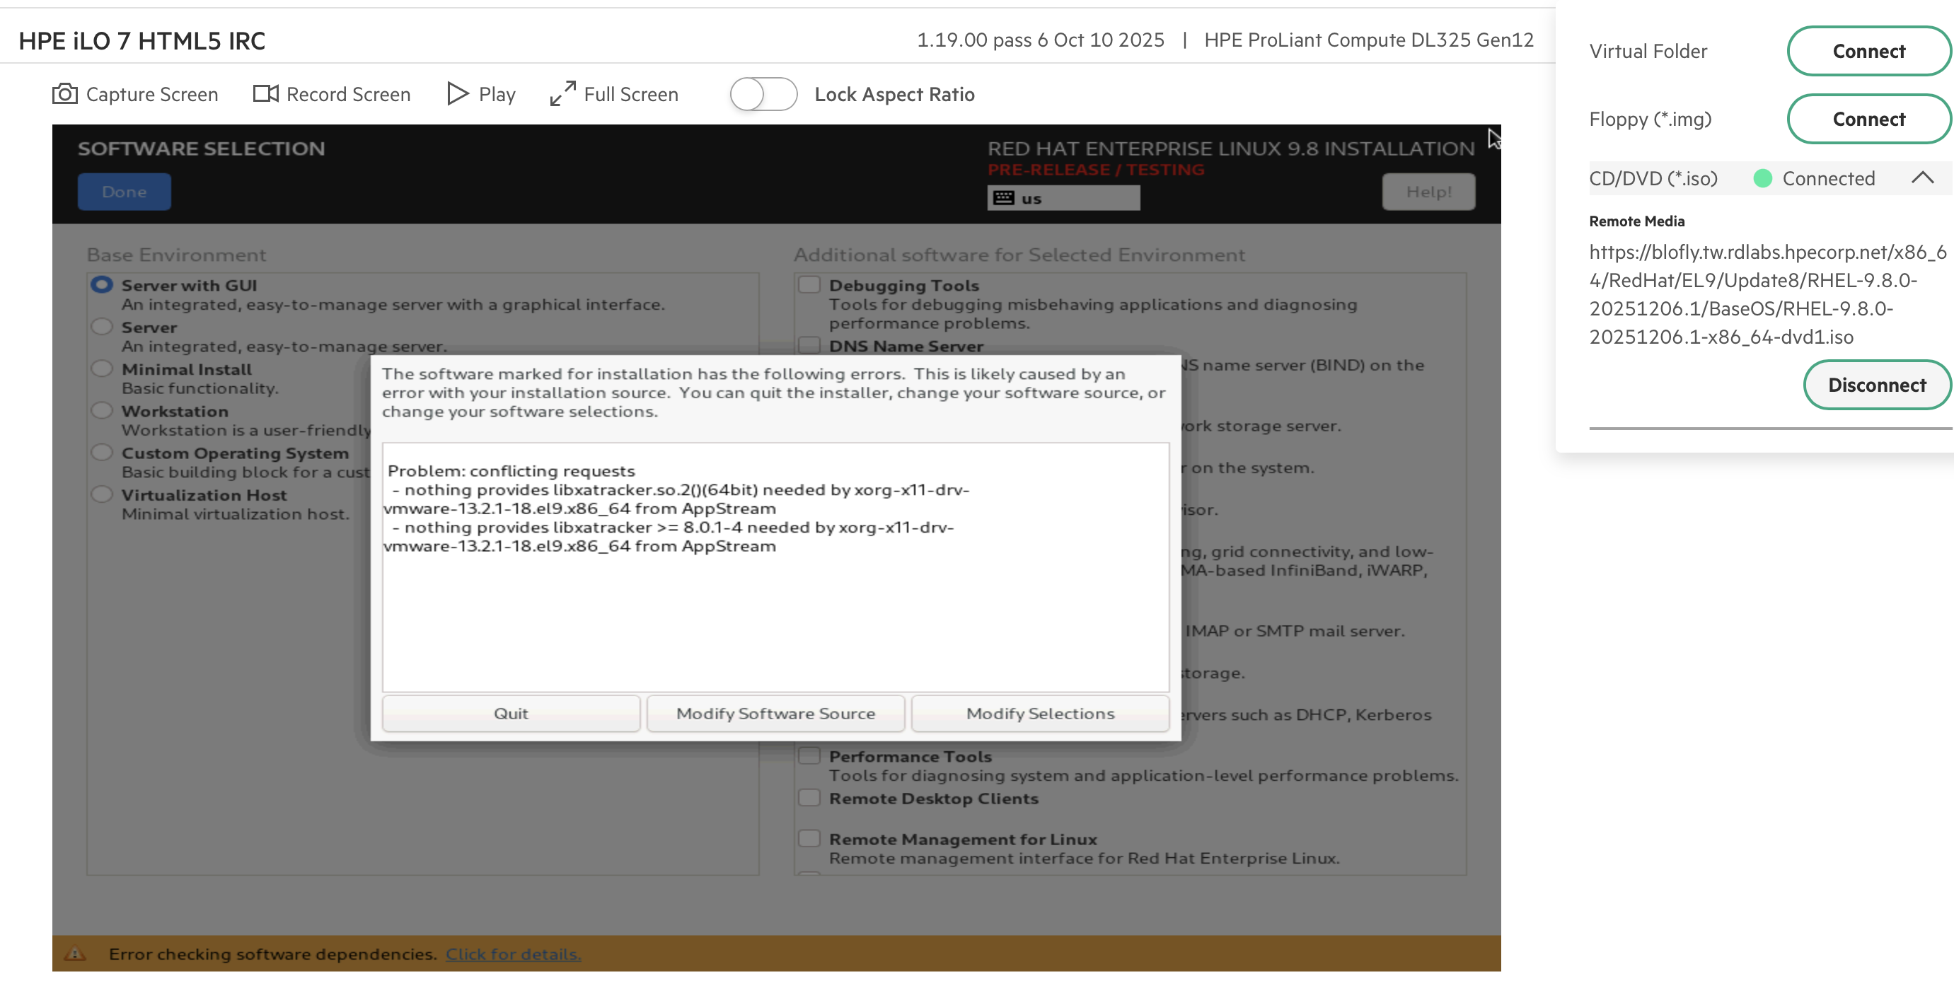Enable Remote Management for Linux checkbox
This screenshot has height=993, width=1954.
click(x=809, y=839)
